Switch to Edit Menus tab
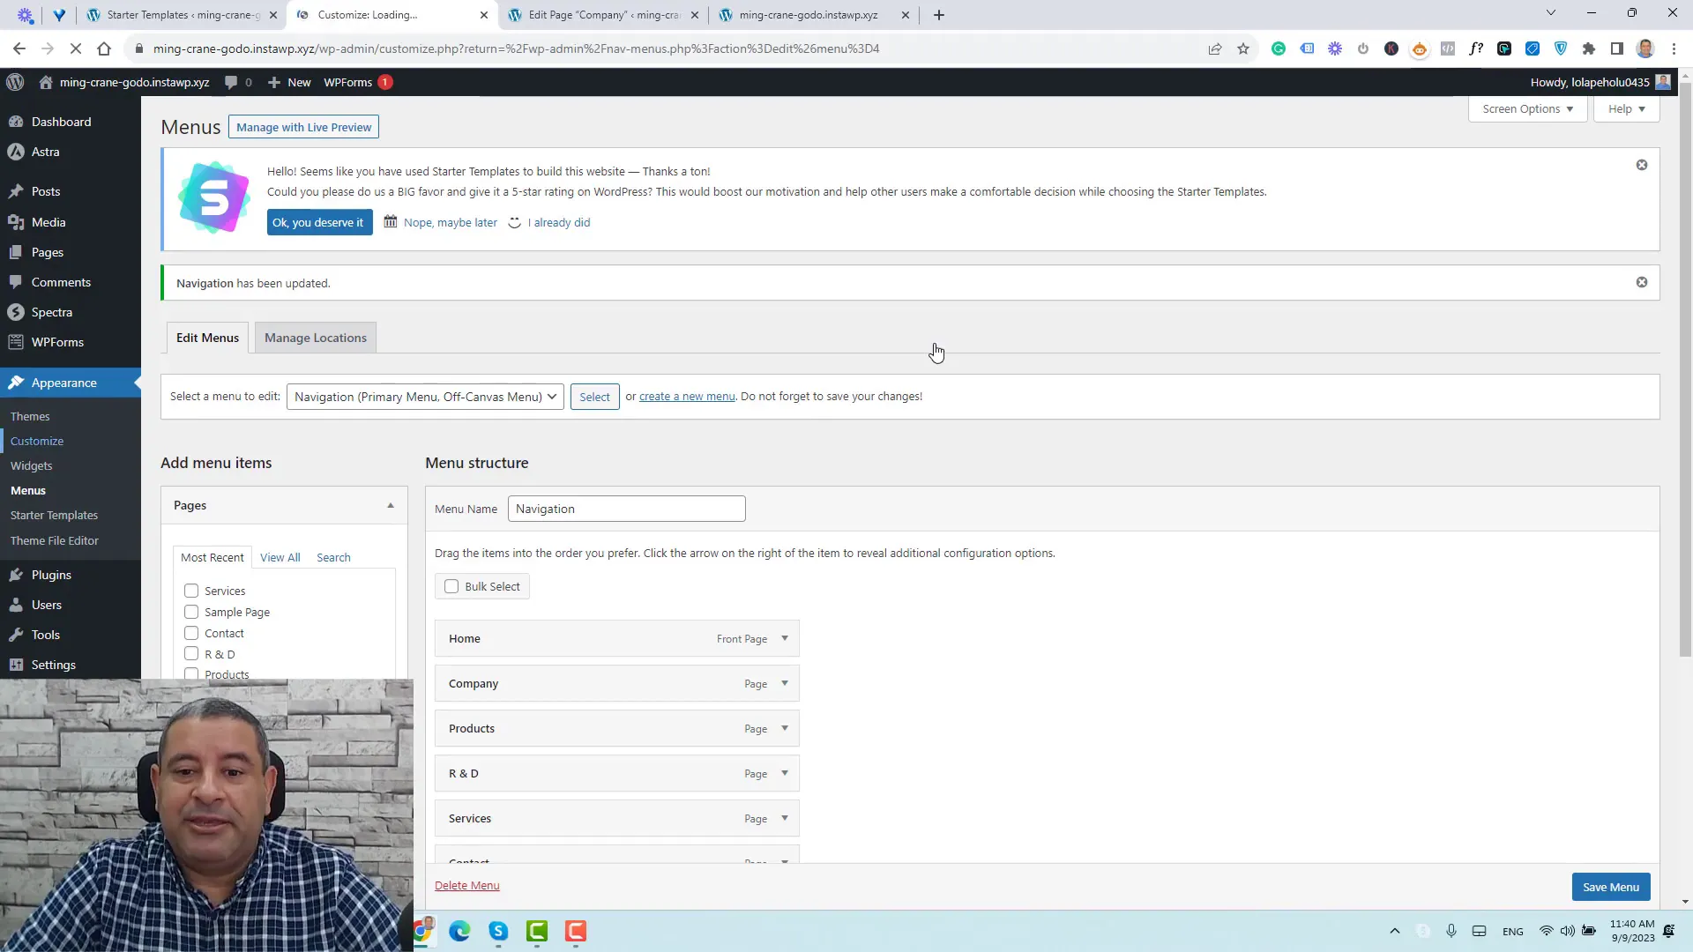The width and height of the screenshot is (1693, 952). [207, 337]
